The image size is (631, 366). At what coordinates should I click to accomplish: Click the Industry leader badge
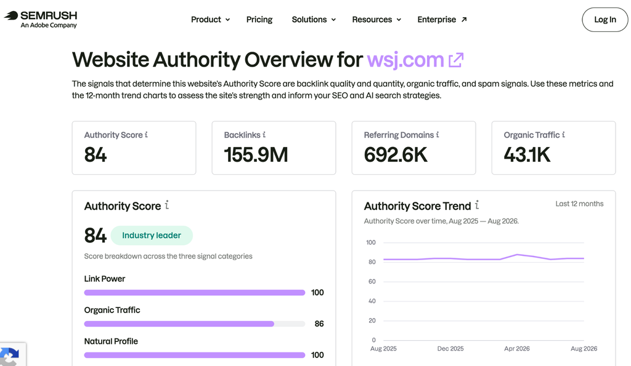(x=152, y=236)
